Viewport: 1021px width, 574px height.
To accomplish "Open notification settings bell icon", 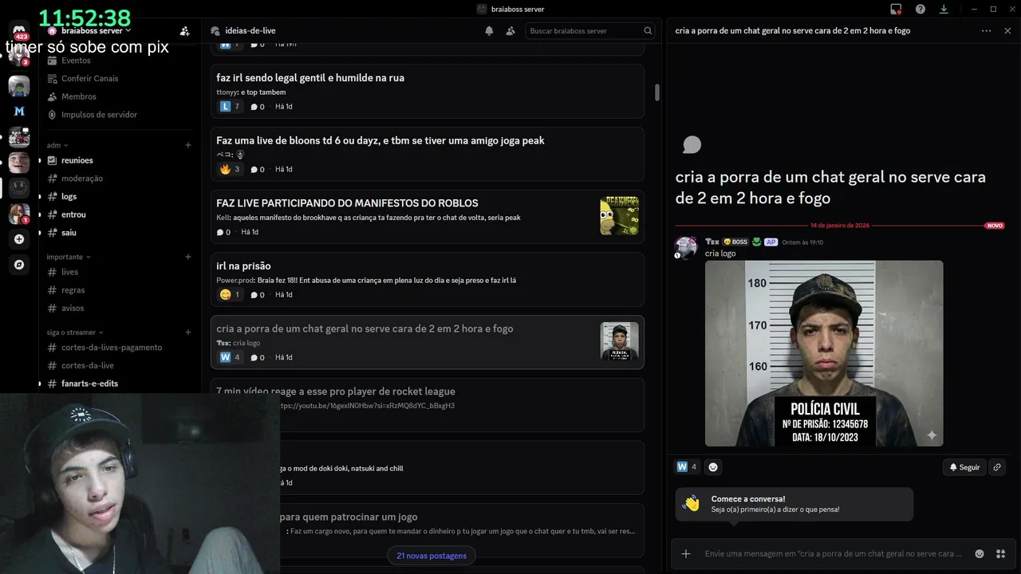I will coord(489,30).
